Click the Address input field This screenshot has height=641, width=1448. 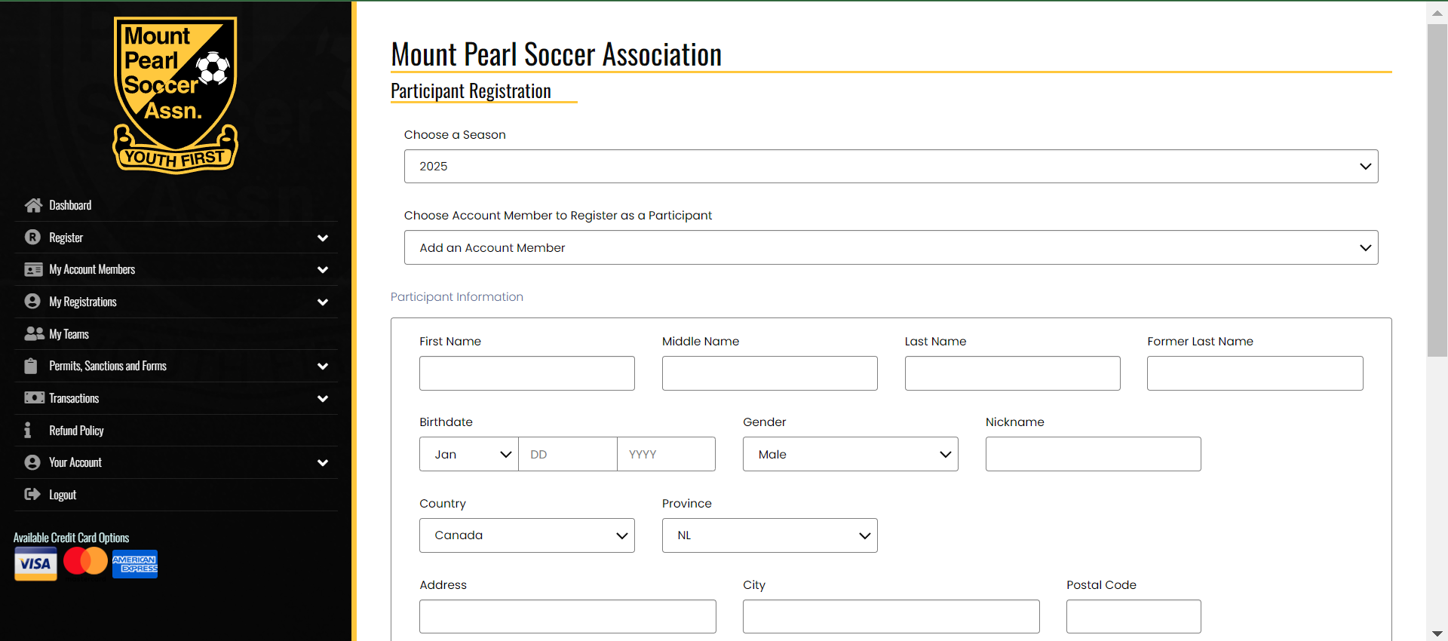click(x=567, y=616)
